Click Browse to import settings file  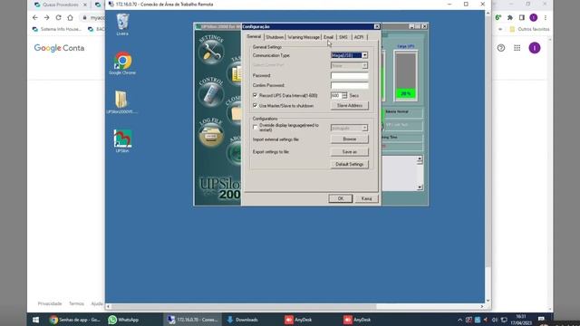pos(350,139)
